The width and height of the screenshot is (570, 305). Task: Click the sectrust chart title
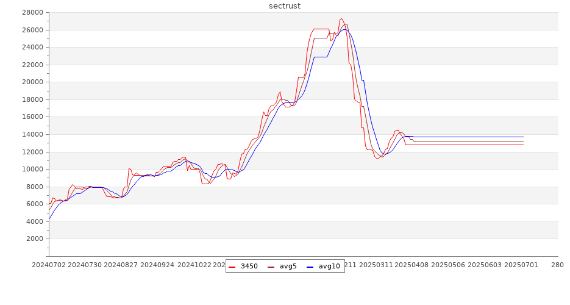[285, 6]
